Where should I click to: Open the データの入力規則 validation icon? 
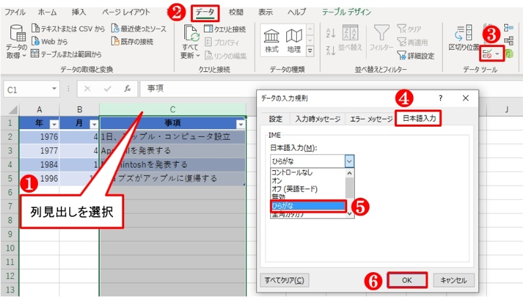(488, 53)
